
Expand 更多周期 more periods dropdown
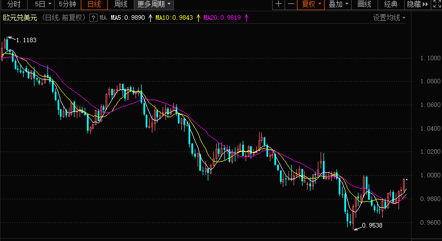click(154, 4)
